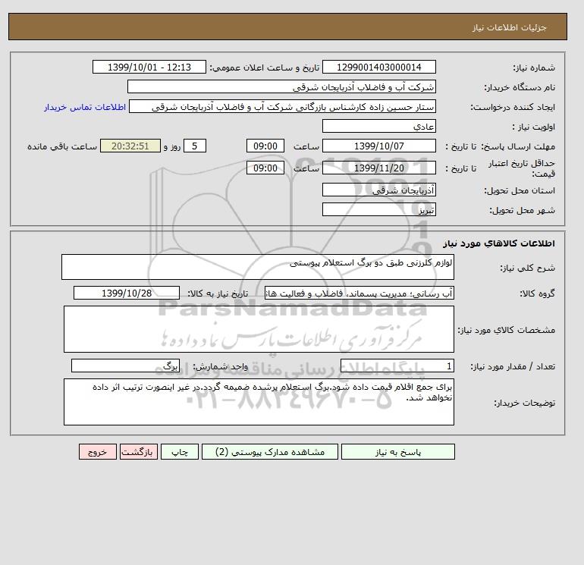
Task: Click quantity field showing 1
Action: [x=397, y=366]
